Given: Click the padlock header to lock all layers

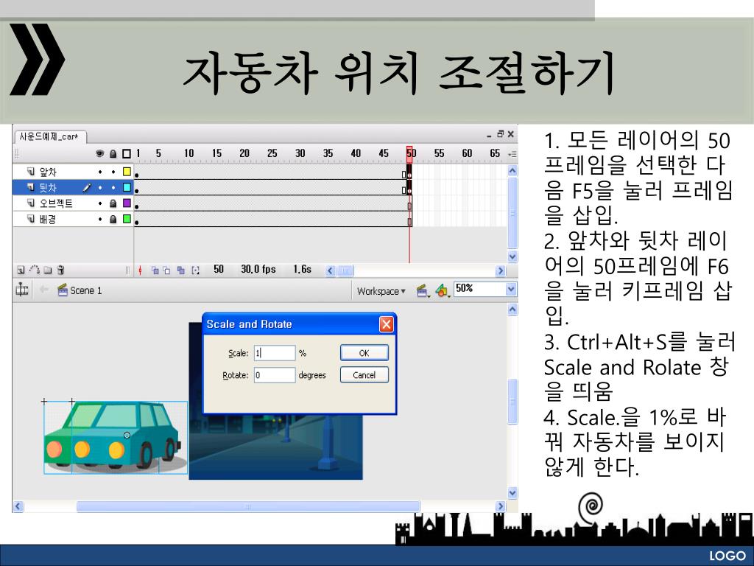Looking at the screenshot, I should [x=113, y=153].
